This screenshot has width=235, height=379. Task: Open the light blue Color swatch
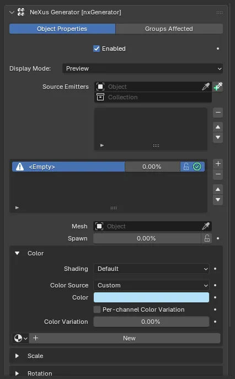(x=151, y=297)
